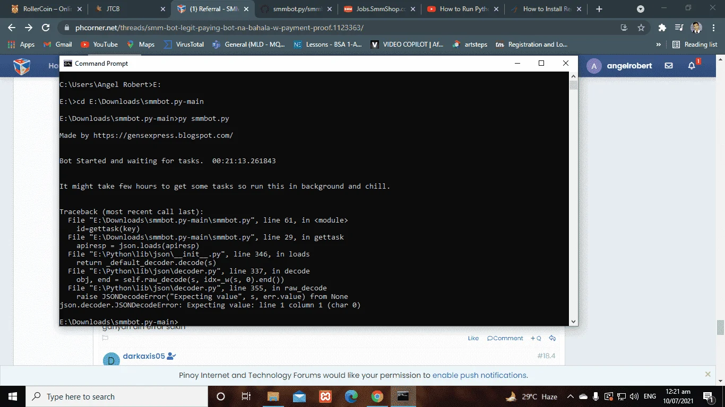Viewport: 725px width, 407px height.
Task: Open the Chrome profile avatar
Action: click(x=696, y=28)
